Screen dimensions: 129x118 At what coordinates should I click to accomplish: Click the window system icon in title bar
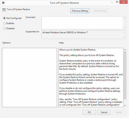tap(3, 3)
